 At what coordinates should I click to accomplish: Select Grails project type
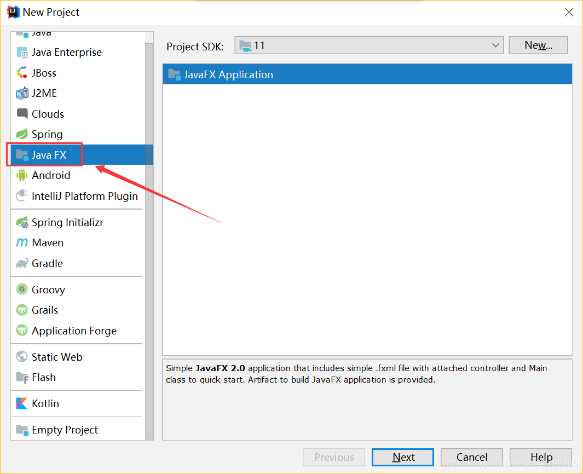tap(78, 310)
